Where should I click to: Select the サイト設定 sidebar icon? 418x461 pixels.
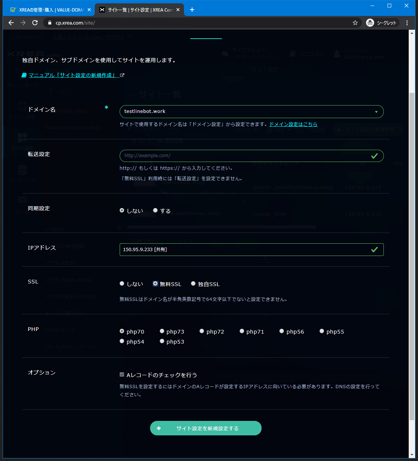[x=22, y=137]
